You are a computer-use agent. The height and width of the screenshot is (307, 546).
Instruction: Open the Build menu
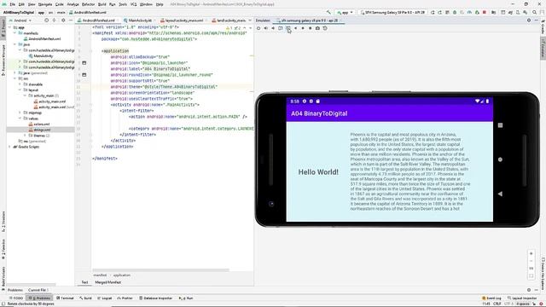(102, 4)
